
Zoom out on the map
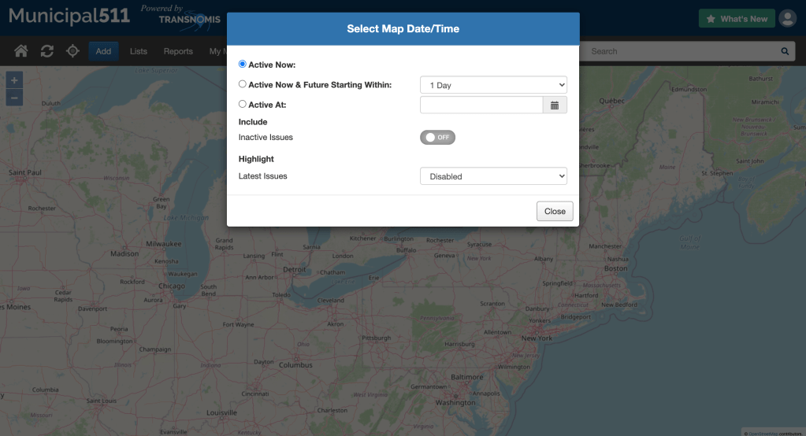pos(15,98)
